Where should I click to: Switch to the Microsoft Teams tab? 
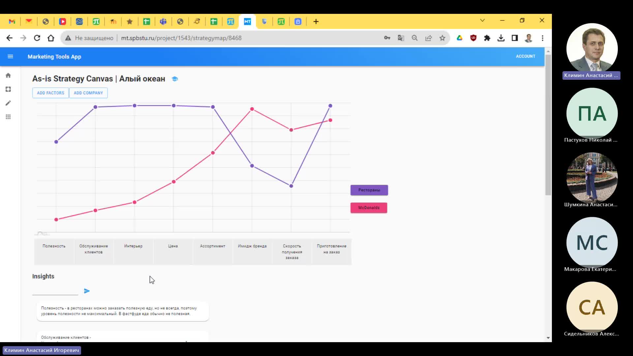(x=163, y=21)
